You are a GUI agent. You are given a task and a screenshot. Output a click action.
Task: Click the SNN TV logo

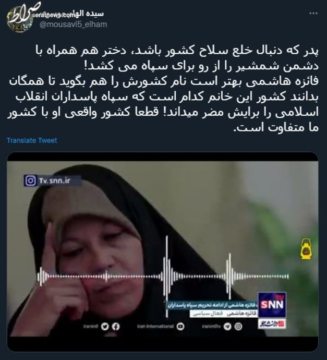click(x=272, y=305)
